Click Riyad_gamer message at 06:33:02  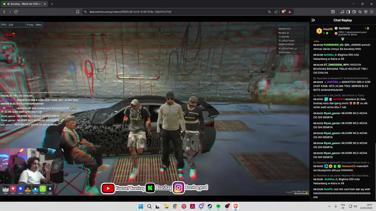tap(341, 115)
